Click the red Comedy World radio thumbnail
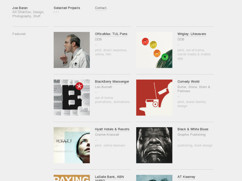 click(x=154, y=98)
